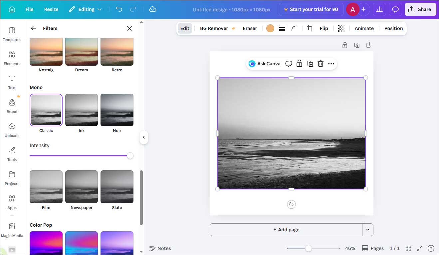Click the crop icon in the toolbar
439x255 pixels.
pos(310,28)
